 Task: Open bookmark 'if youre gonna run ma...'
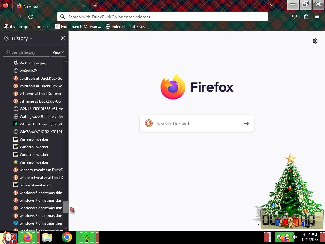click(27, 27)
